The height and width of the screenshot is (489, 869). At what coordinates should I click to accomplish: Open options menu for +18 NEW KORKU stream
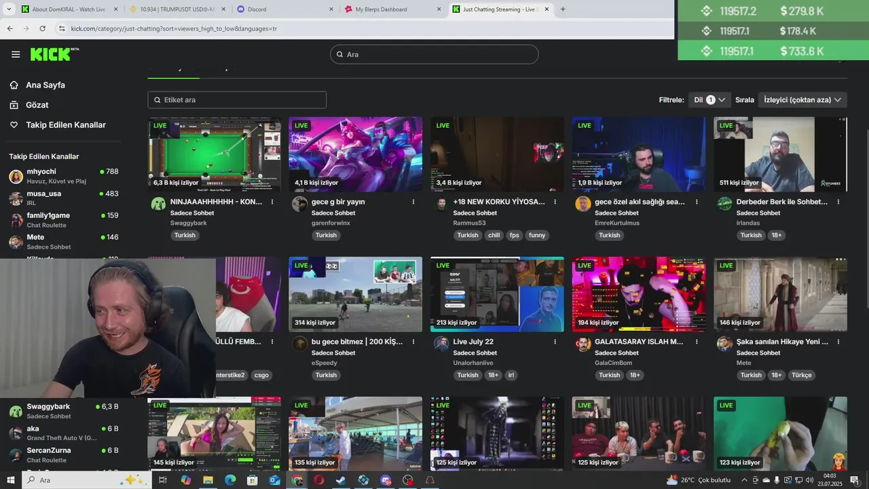(555, 202)
